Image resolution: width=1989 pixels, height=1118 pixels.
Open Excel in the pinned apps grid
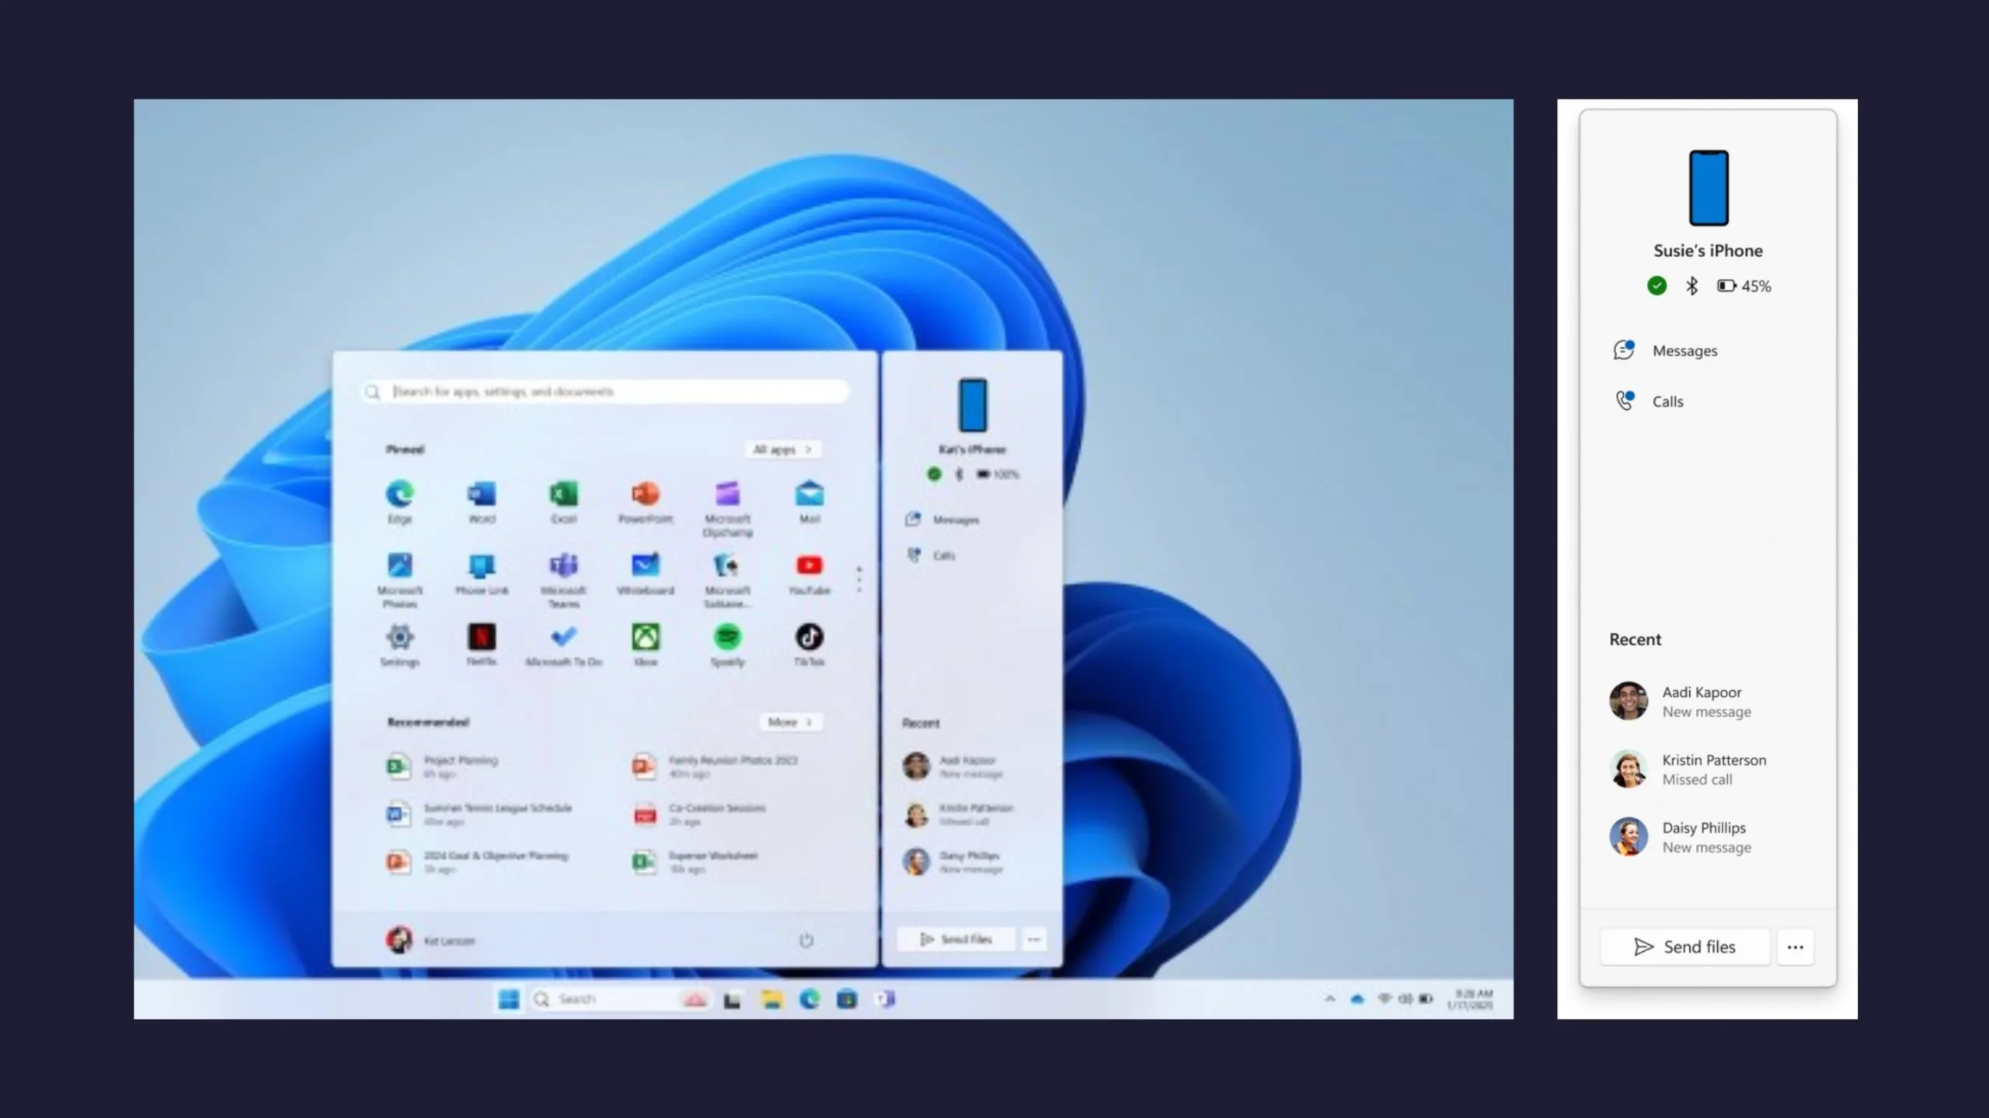click(563, 502)
